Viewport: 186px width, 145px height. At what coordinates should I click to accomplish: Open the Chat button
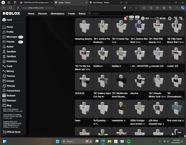pyautogui.click(x=179, y=132)
